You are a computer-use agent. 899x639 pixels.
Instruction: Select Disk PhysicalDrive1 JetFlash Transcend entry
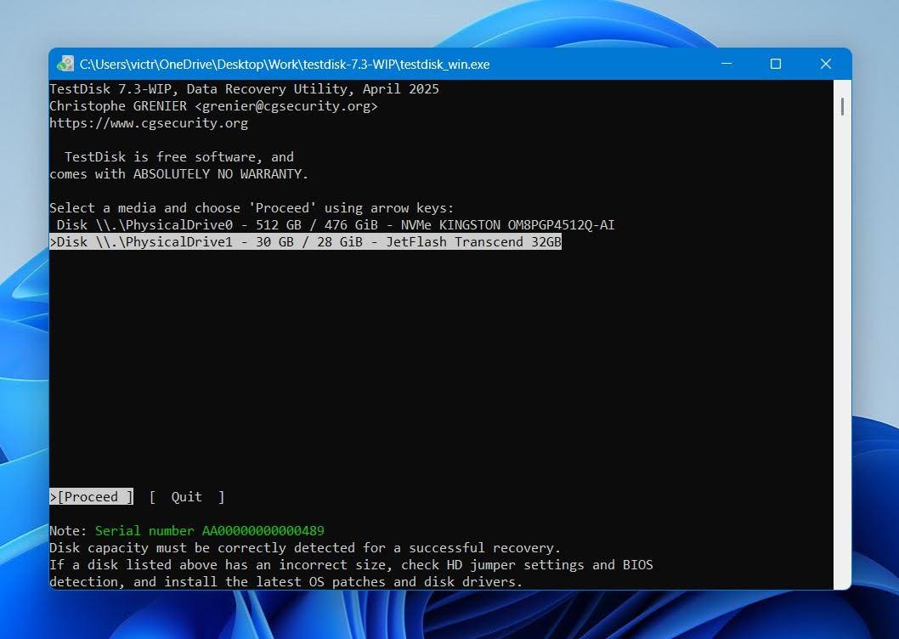point(306,242)
